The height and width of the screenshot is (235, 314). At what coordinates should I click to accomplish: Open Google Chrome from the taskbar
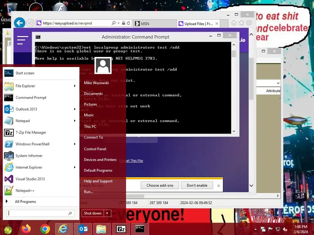45,229
